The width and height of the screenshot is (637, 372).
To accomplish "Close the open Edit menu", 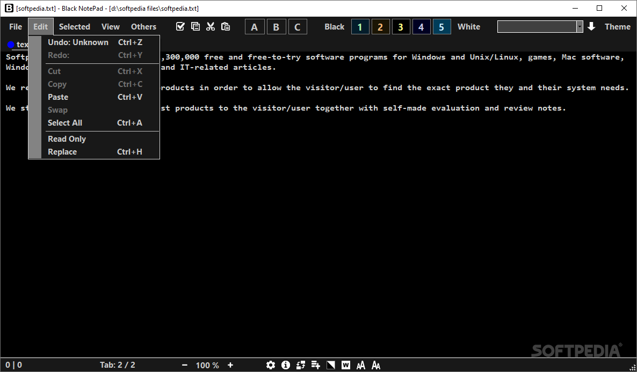I will [41, 27].
